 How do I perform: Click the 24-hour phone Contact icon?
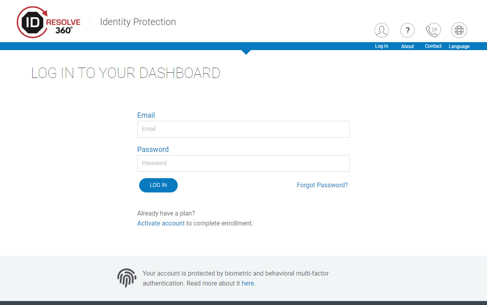click(x=433, y=30)
